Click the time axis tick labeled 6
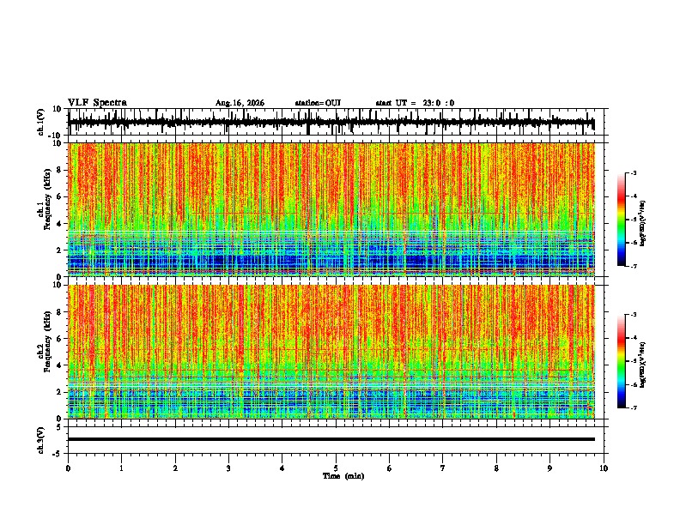The width and height of the screenshot is (680, 525). [390, 468]
